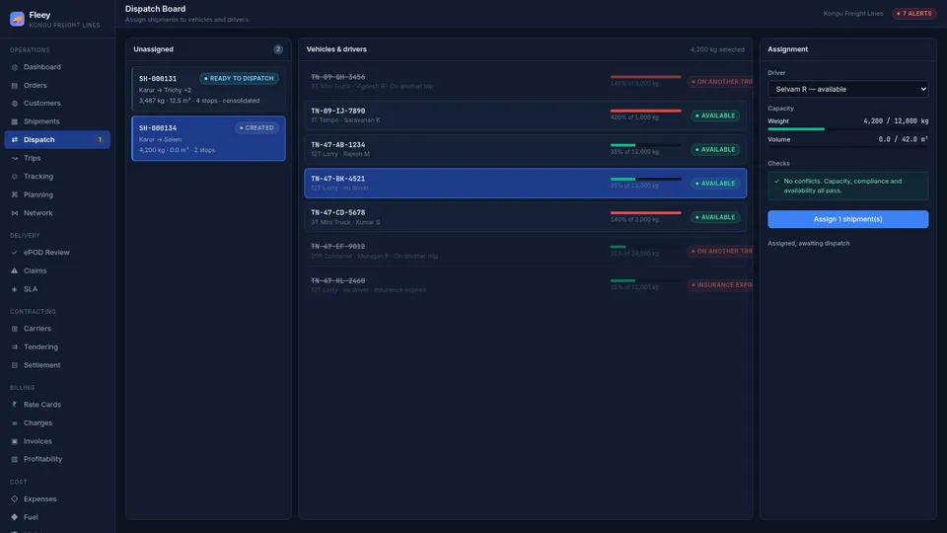This screenshot has width=947, height=533.
Task: Open Rate Cards page
Action: (x=57, y=405)
